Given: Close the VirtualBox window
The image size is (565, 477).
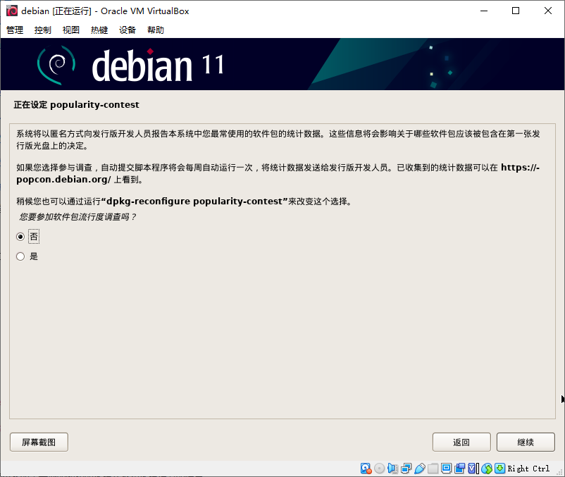Looking at the screenshot, I should [x=547, y=11].
